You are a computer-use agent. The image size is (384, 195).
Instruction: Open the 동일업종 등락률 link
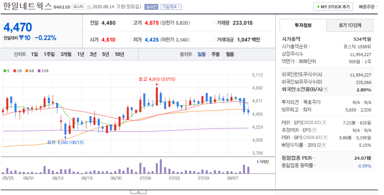pyautogui.click(x=299, y=166)
